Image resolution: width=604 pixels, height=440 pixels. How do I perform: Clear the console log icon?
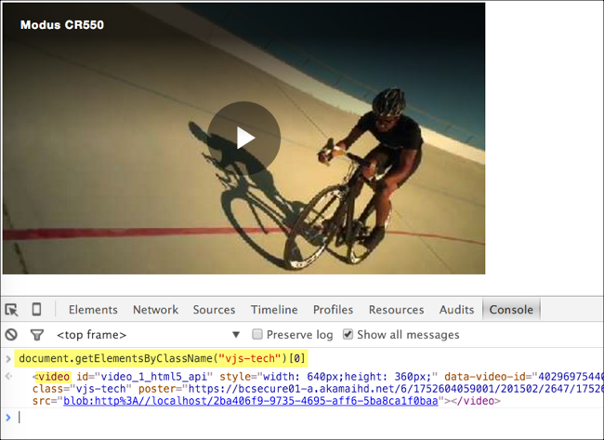coord(11,335)
